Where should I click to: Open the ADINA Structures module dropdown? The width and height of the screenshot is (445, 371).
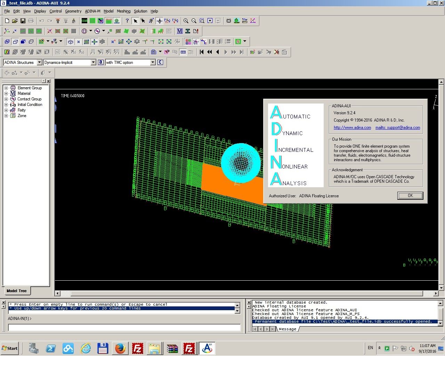(x=39, y=63)
